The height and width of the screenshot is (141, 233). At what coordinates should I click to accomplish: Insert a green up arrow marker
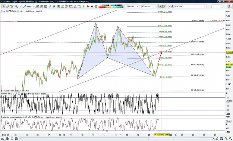point(84,6)
